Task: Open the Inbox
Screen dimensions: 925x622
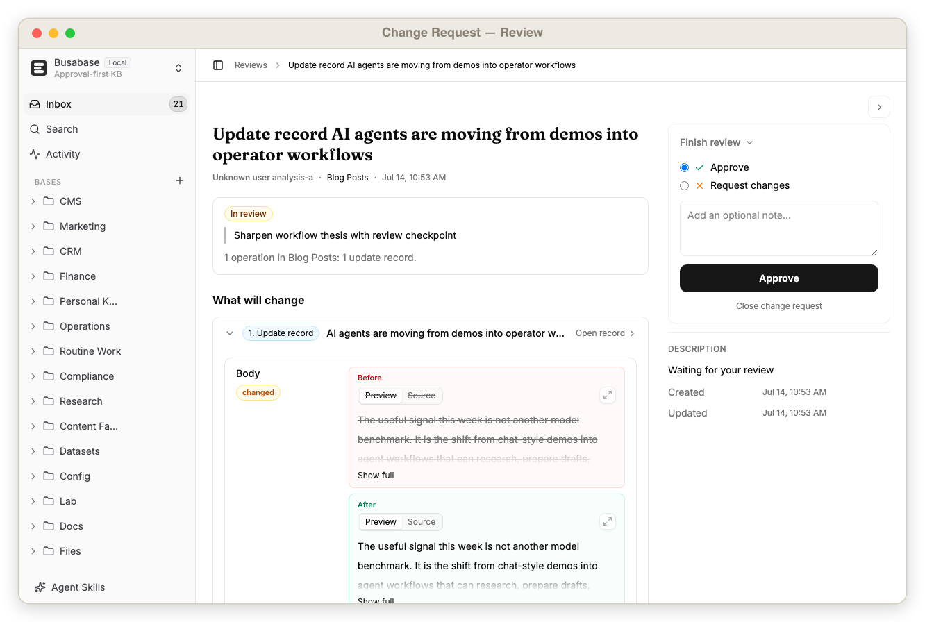Action: pyautogui.click(x=107, y=104)
